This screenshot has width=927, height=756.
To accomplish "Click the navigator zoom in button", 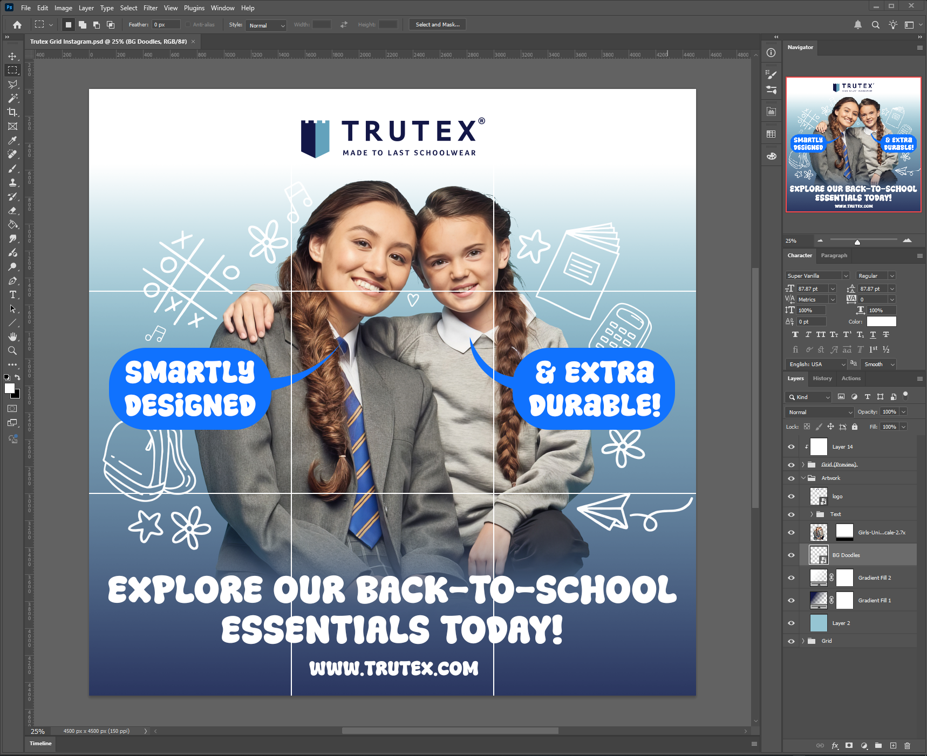I will pos(907,240).
